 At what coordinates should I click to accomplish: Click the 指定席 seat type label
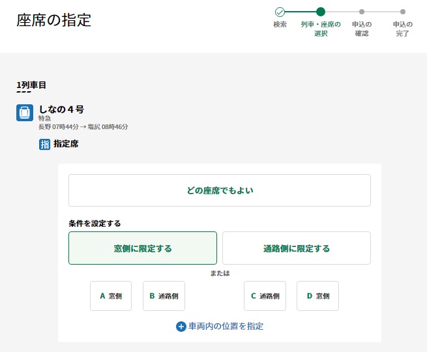(x=66, y=144)
